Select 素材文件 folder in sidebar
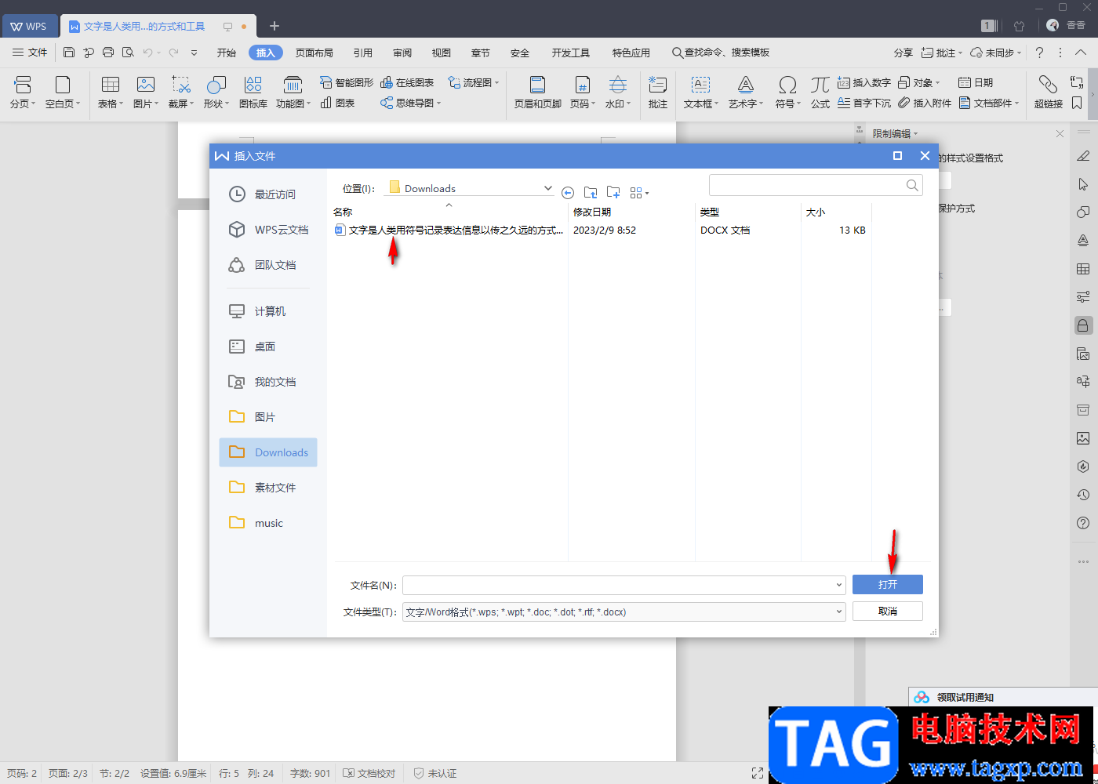This screenshot has height=784, width=1098. 268,488
